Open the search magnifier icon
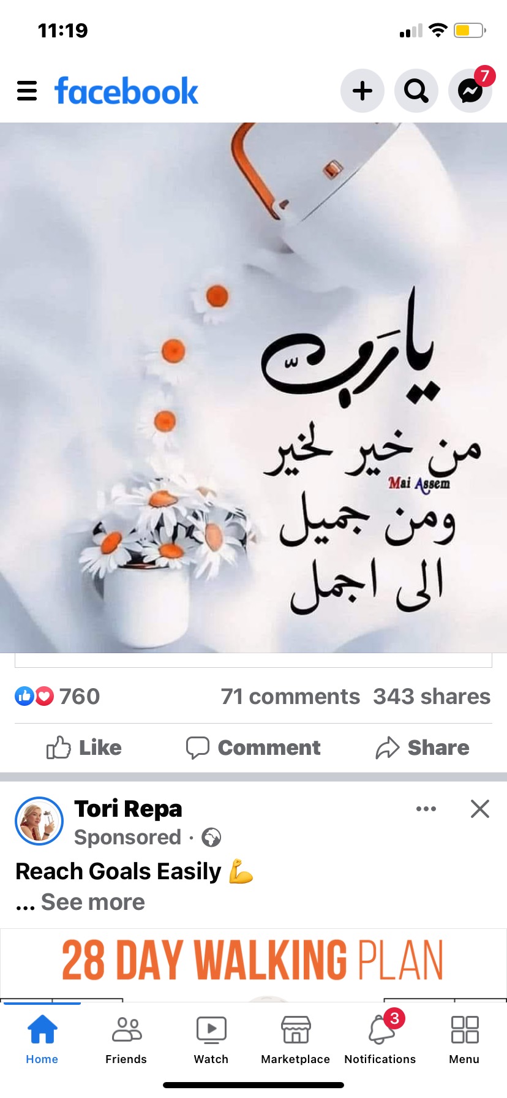The height and width of the screenshot is (1098, 507). (x=416, y=91)
